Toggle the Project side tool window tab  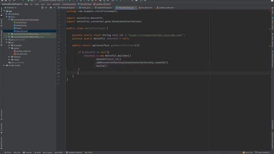click(1, 12)
